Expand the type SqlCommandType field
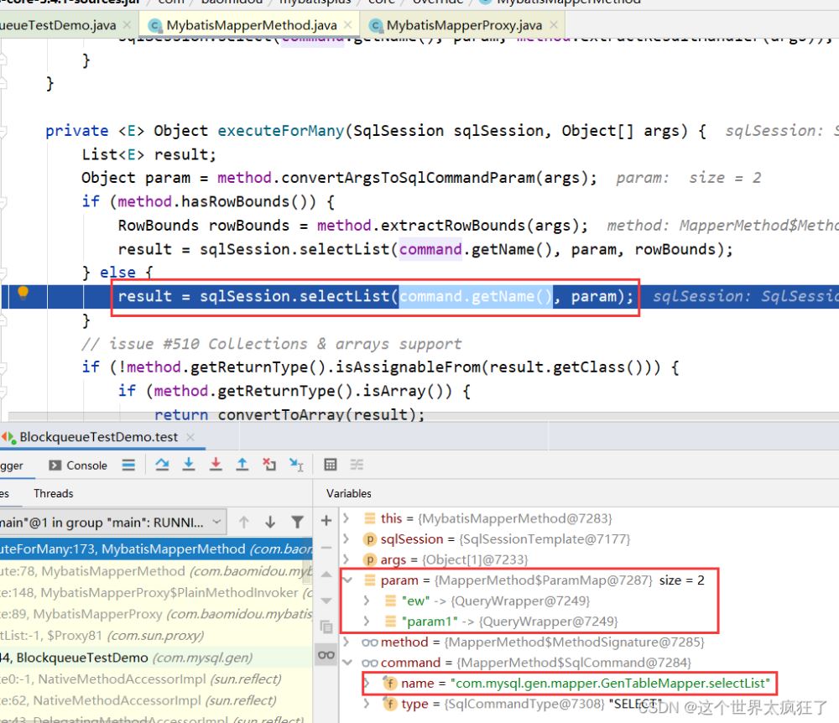 pos(367,704)
